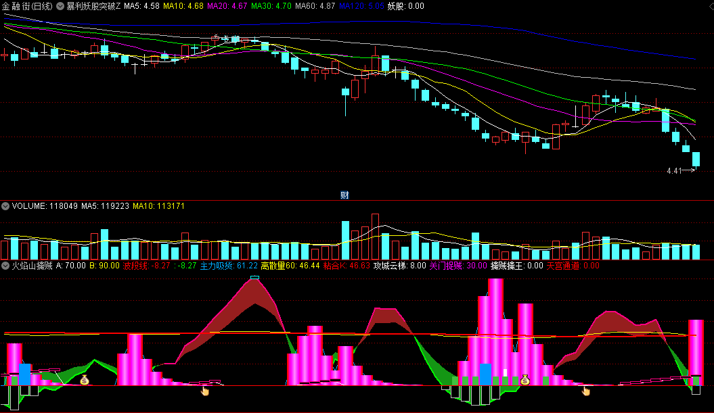Screen dimensions: 714x413
Task: Click the left-hand pointing hand signal icon
Action: click(204, 390)
